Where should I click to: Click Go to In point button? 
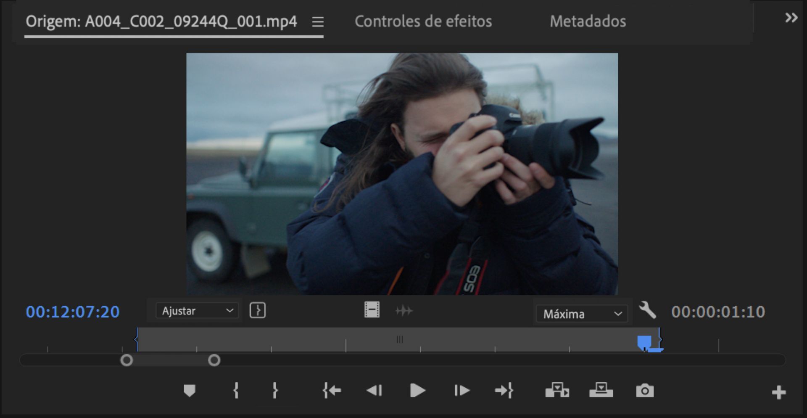332,390
